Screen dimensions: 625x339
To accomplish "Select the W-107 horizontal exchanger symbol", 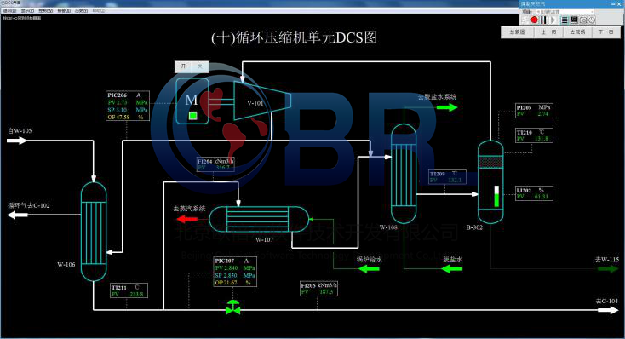I will (x=259, y=219).
